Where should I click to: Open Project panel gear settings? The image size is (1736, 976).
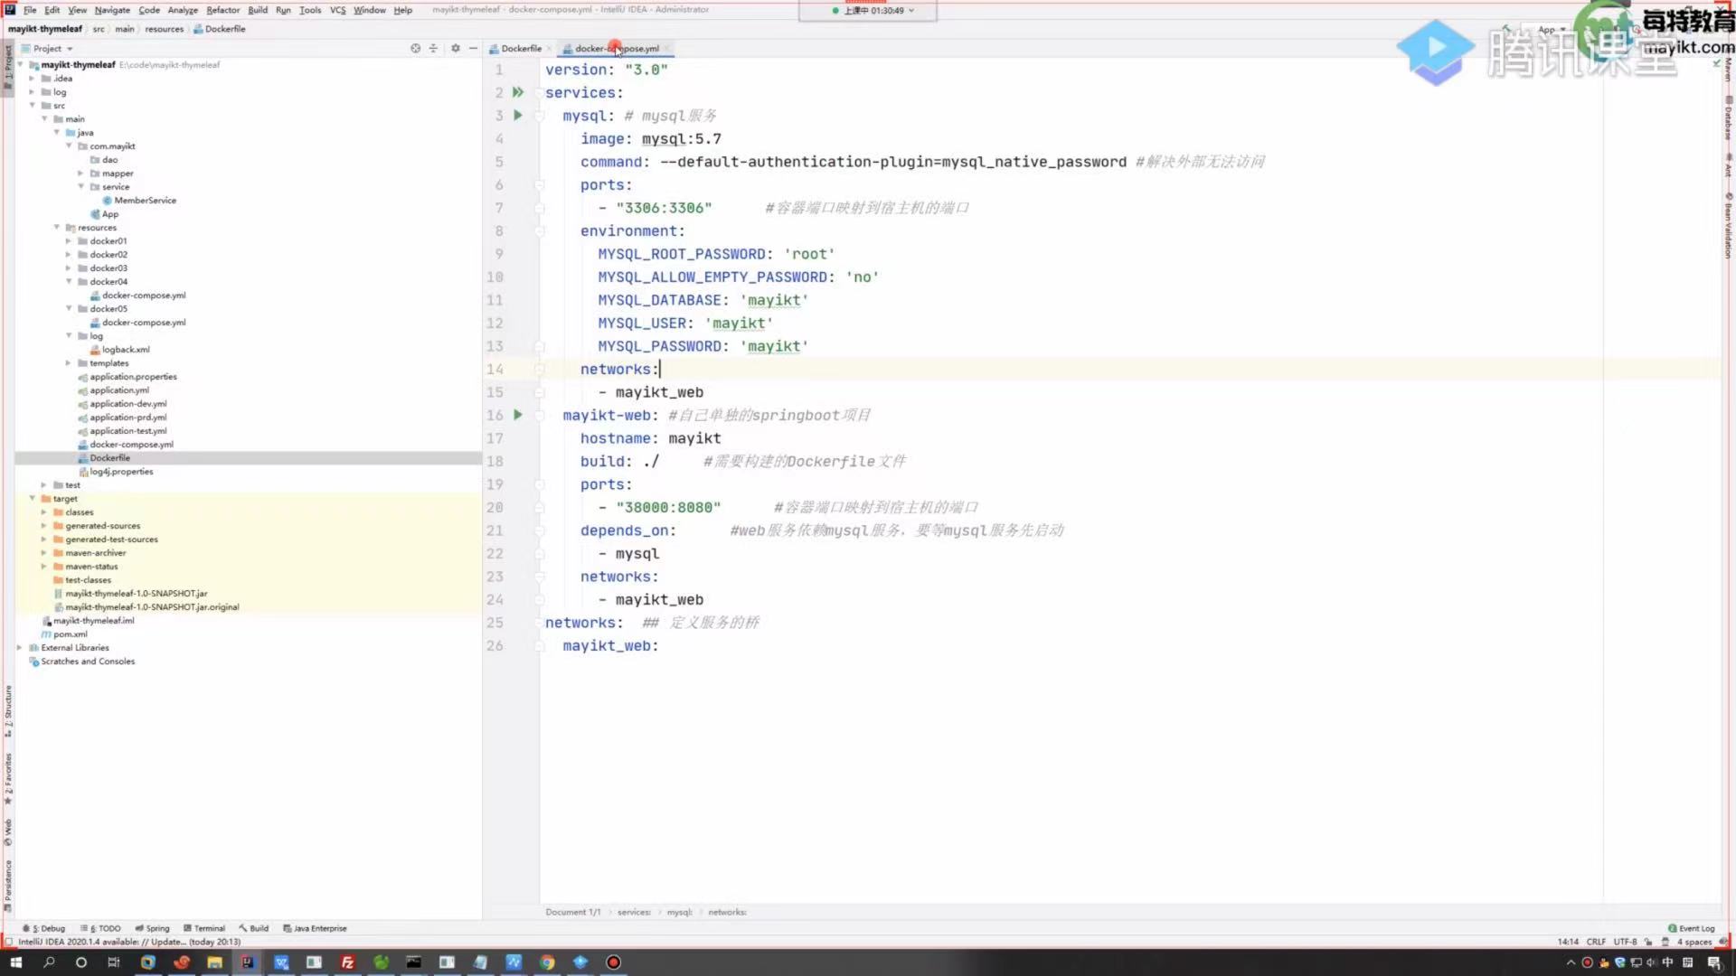[x=455, y=48]
